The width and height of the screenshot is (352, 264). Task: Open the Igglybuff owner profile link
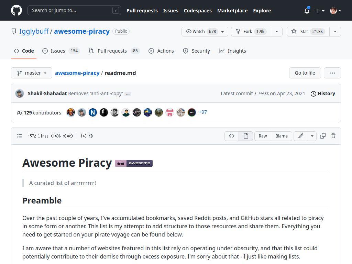34,31
